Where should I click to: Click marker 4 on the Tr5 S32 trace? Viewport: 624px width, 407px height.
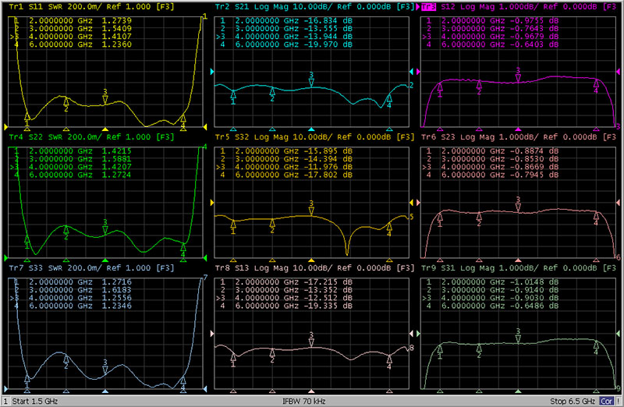tap(389, 226)
